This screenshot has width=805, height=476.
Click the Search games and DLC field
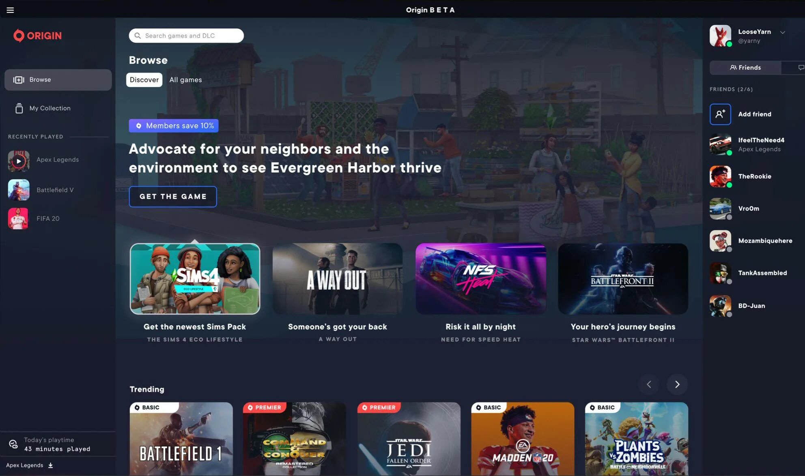click(186, 35)
